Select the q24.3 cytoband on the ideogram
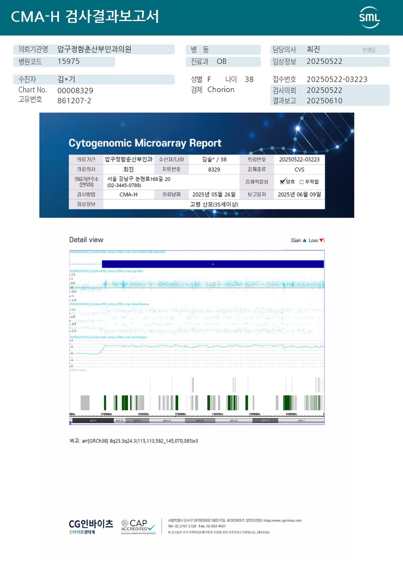Image resolution: width=403 pixels, height=570 pixels. (x=301, y=421)
